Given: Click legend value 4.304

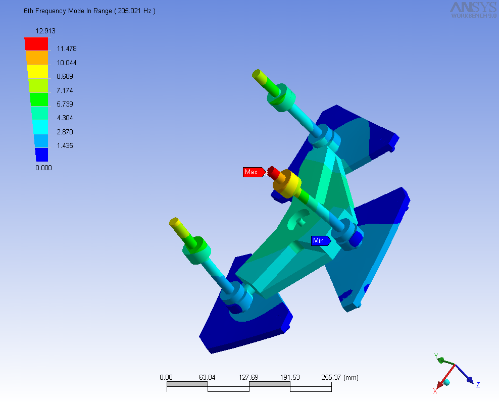Looking at the screenshot, I should coord(65,118).
